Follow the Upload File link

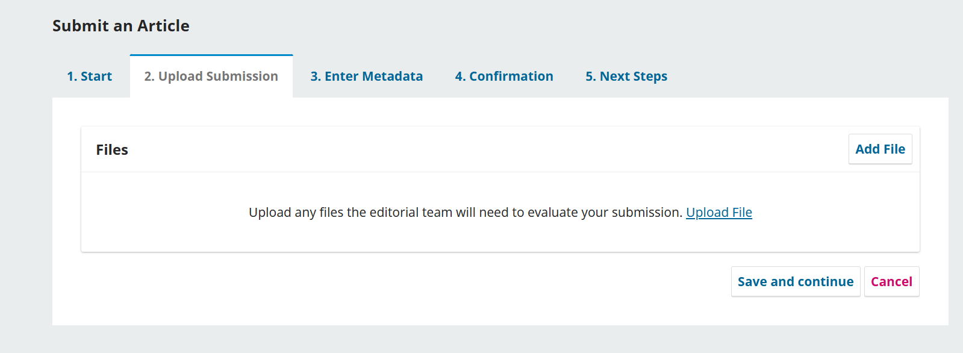pyautogui.click(x=718, y=213)
